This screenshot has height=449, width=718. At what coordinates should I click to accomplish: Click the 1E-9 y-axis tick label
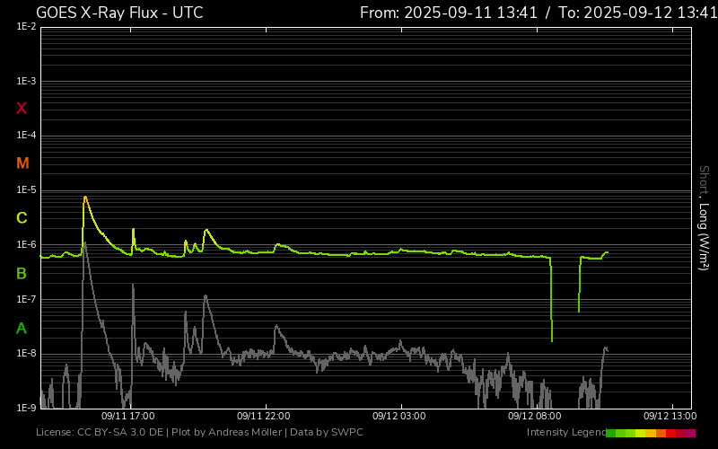point(26,408)
